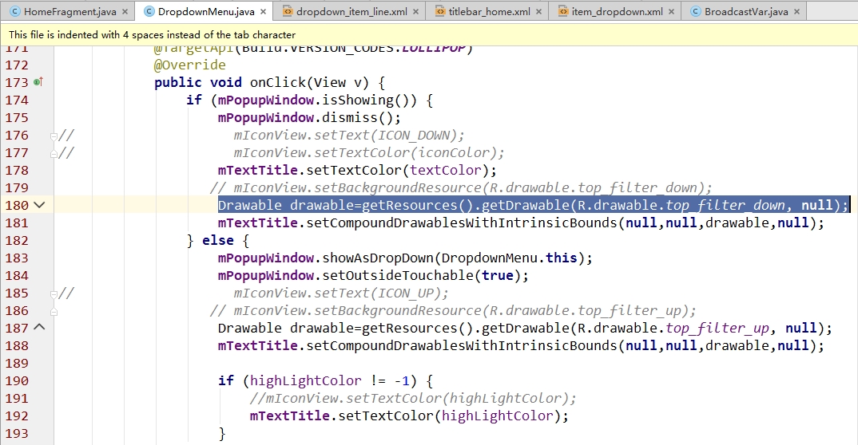Viewport: 858px width, 445px height.
Task: Toggle fold marker at commented line 176
Action: [x=54, y=136]
